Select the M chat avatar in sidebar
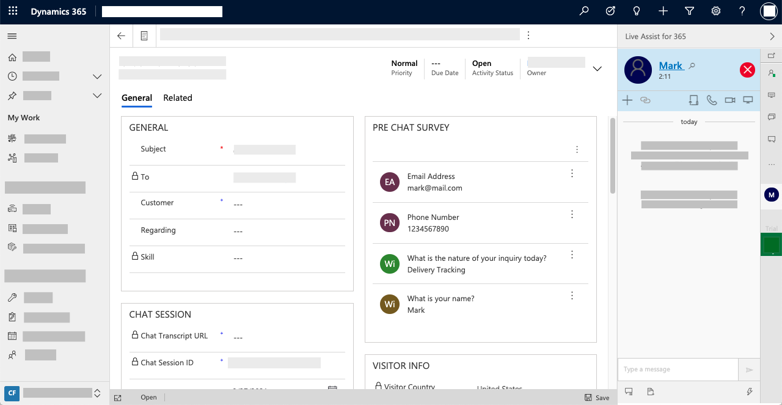782x405 pixels. [x=771, y=195]
